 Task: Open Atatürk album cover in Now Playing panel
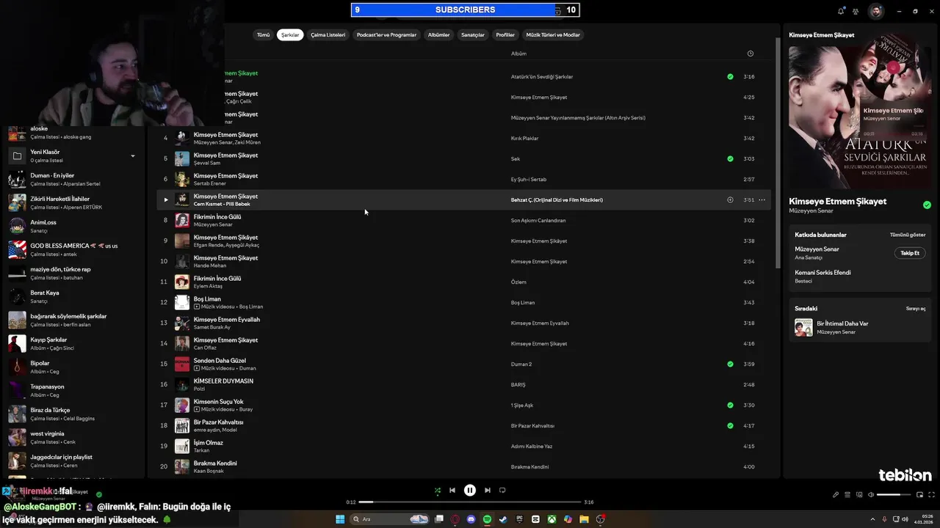[x=860, y=118]
